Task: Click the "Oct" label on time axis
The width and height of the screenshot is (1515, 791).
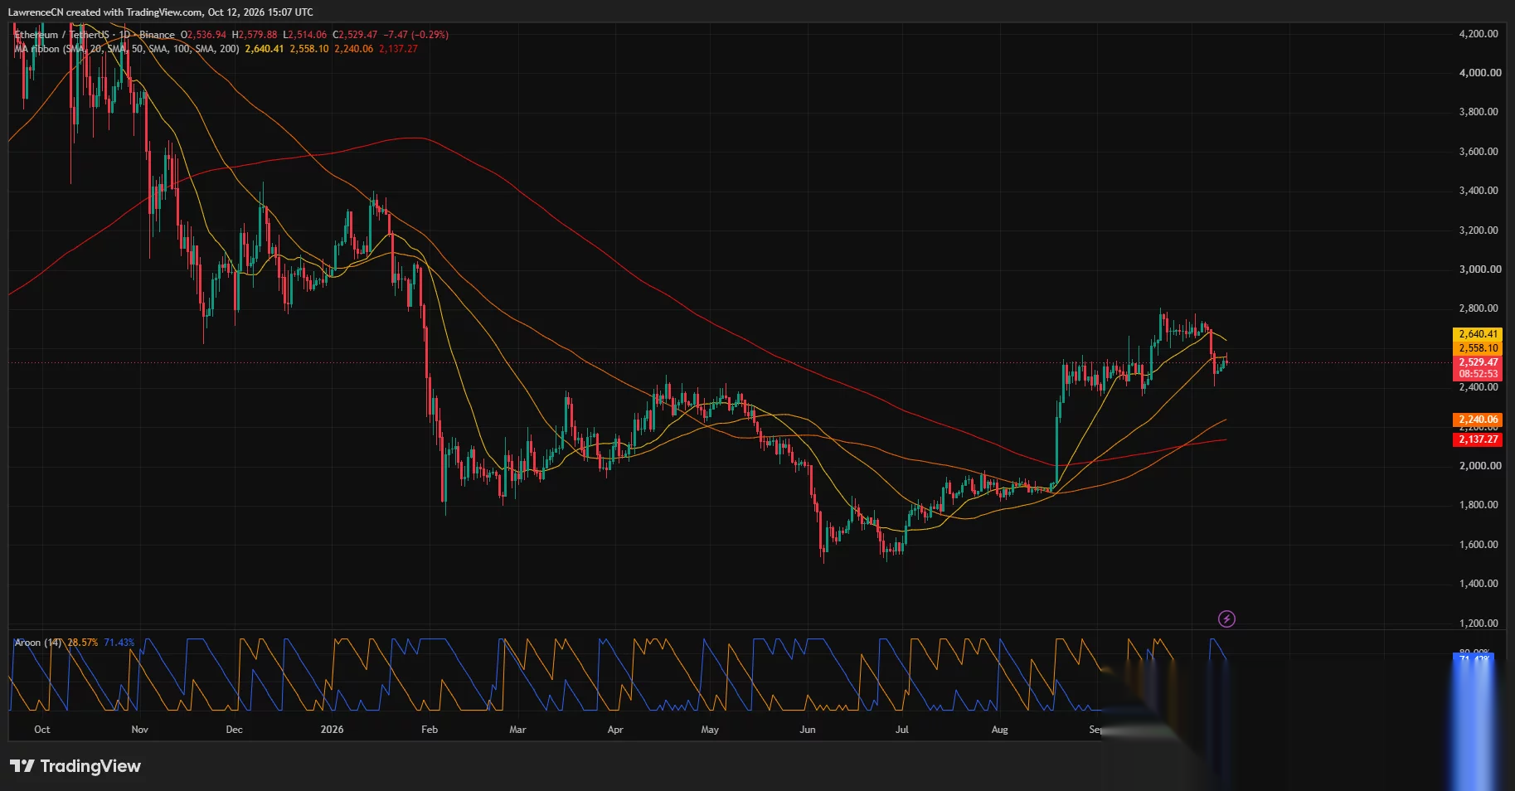Action: click(42, 730)
